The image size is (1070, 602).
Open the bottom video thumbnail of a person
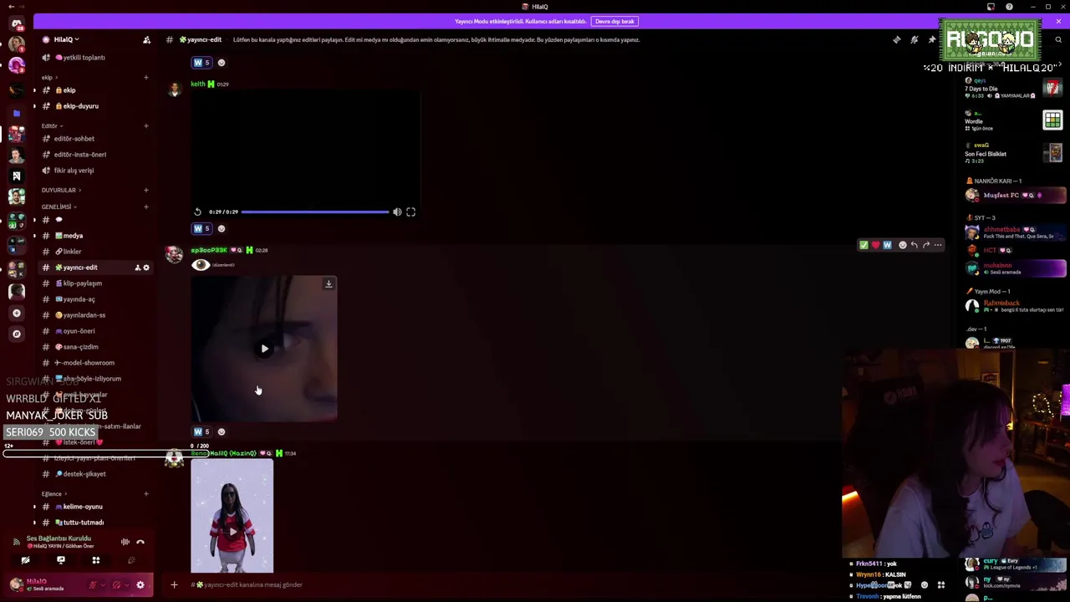coord(232,516)
